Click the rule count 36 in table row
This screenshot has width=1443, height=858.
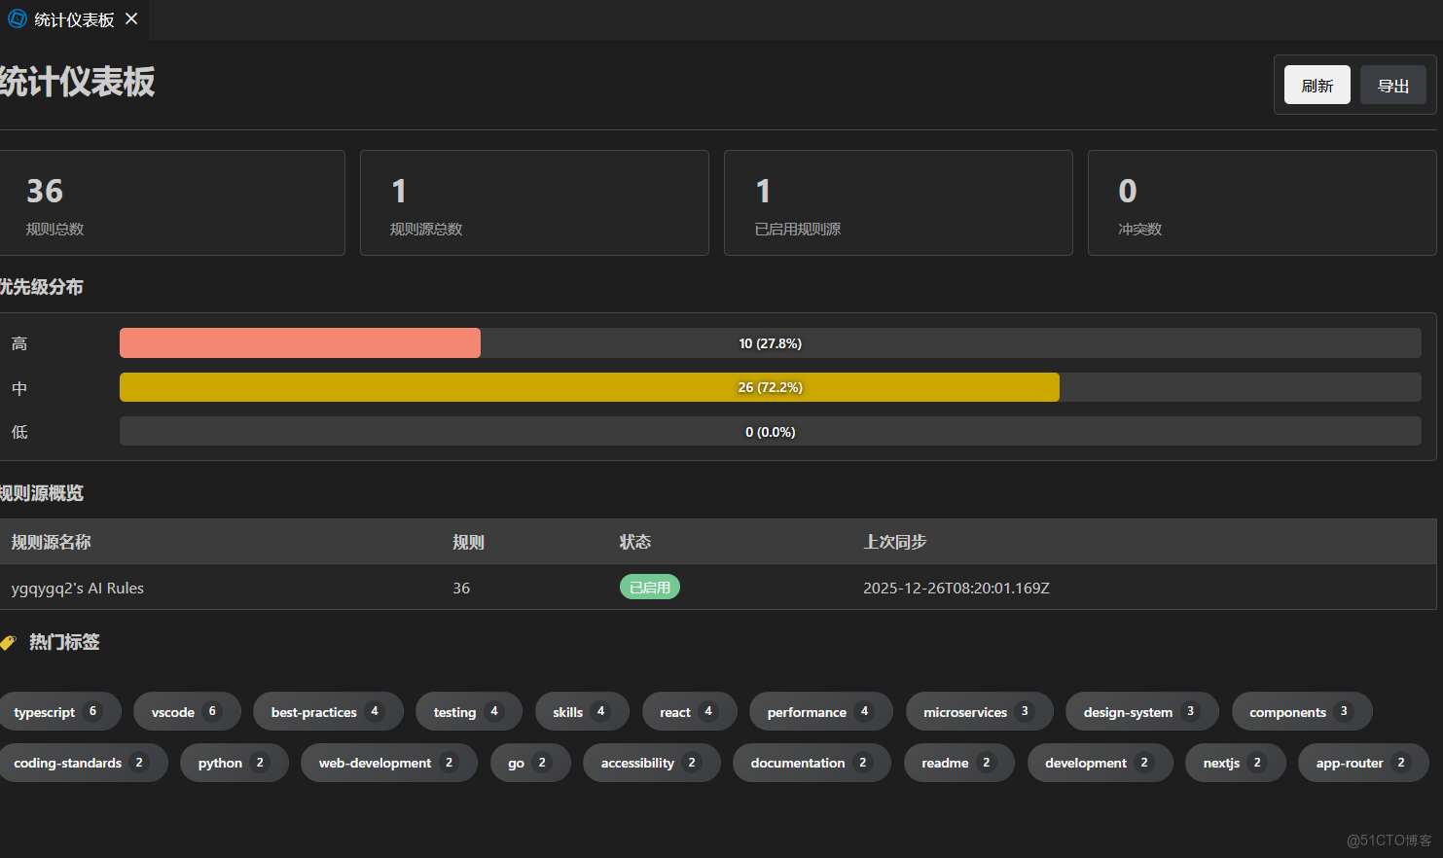461,588
